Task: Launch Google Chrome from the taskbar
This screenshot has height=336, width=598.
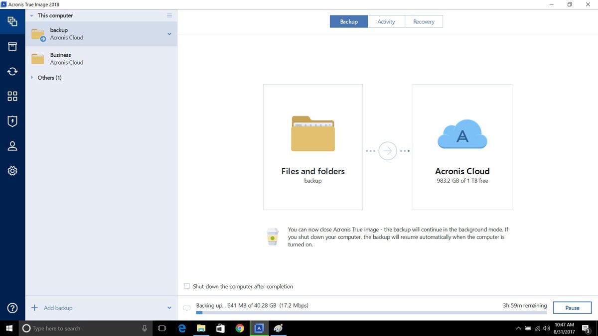Action: coord(240,328)
